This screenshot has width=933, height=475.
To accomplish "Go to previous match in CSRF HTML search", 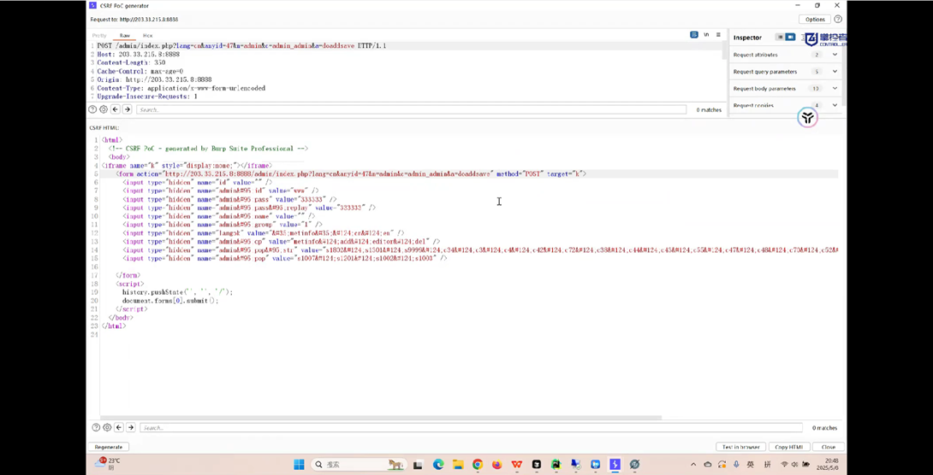I will coord(119,427).
